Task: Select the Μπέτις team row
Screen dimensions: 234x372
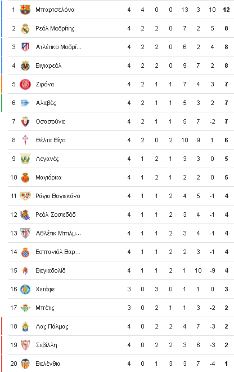Action: point(121,308)
